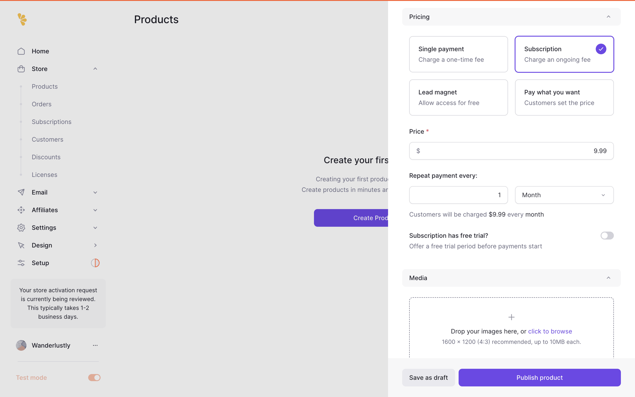Viewport: 635px width, 397px height.
Task: Expand the Email menu chevron
Action: (x=95, y=193)
